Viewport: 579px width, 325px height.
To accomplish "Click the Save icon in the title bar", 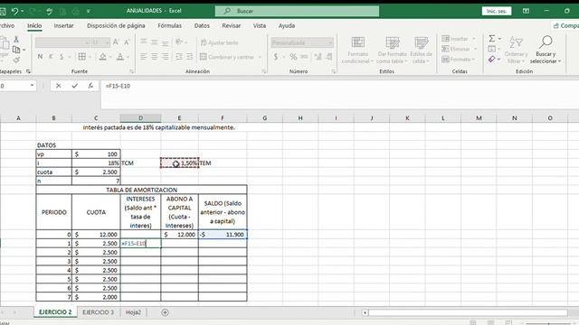I will 3,11.
